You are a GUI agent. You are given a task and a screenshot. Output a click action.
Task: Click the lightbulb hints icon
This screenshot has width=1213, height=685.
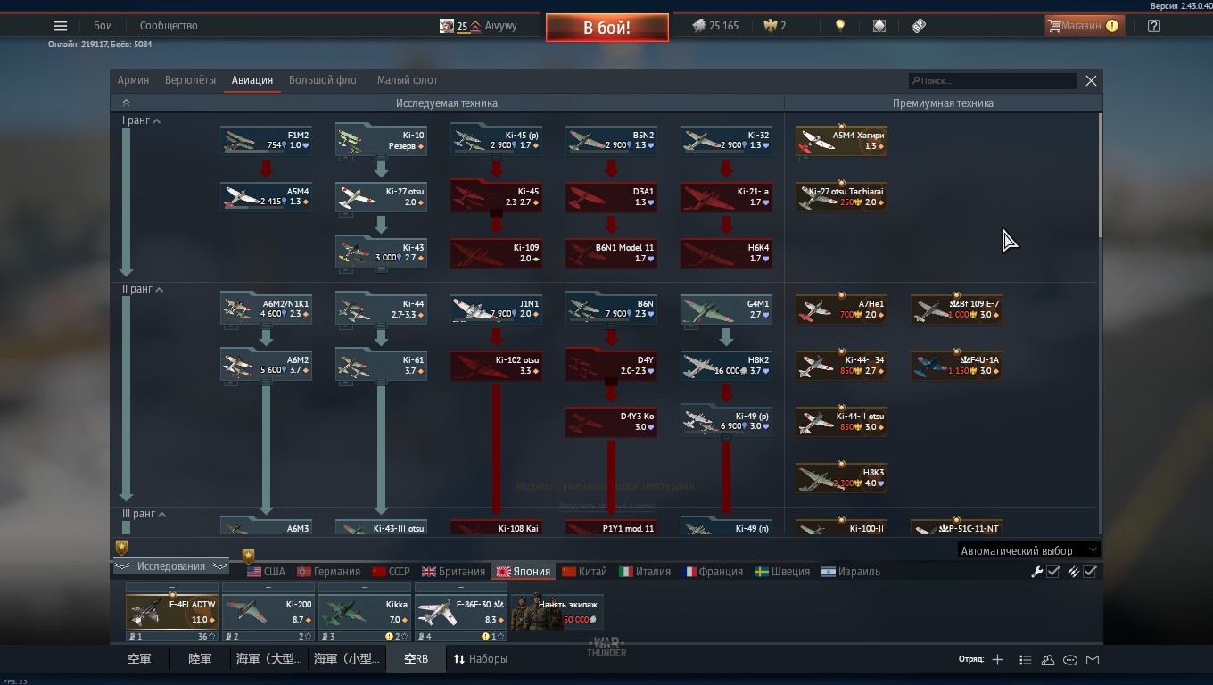(839, 26)
